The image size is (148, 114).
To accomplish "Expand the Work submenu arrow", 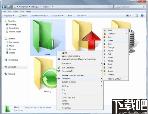I will 127,30.
